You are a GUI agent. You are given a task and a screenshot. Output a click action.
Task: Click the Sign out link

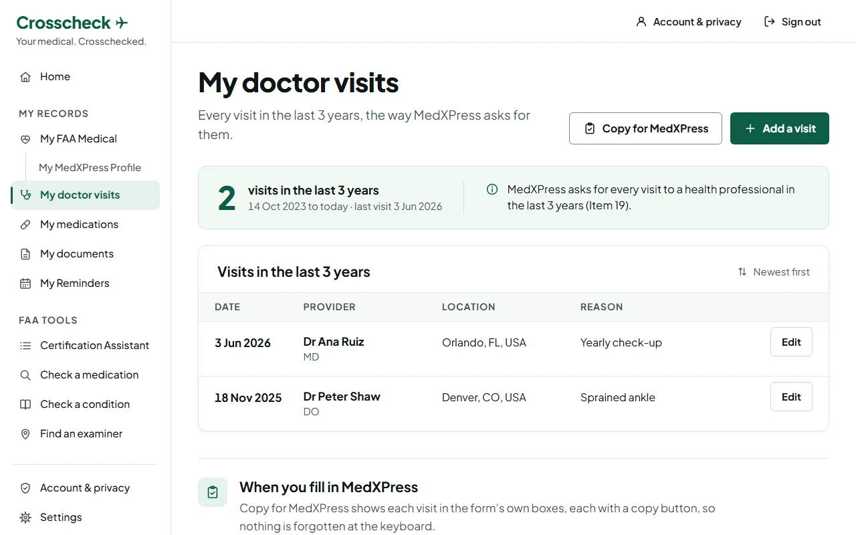pos(792,21)
